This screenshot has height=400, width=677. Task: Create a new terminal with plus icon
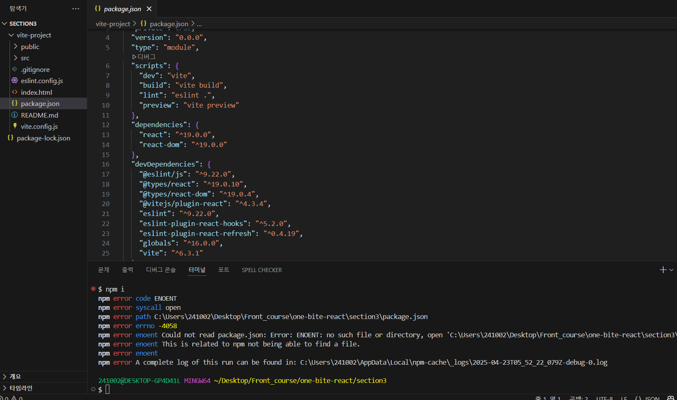[663, 270]
